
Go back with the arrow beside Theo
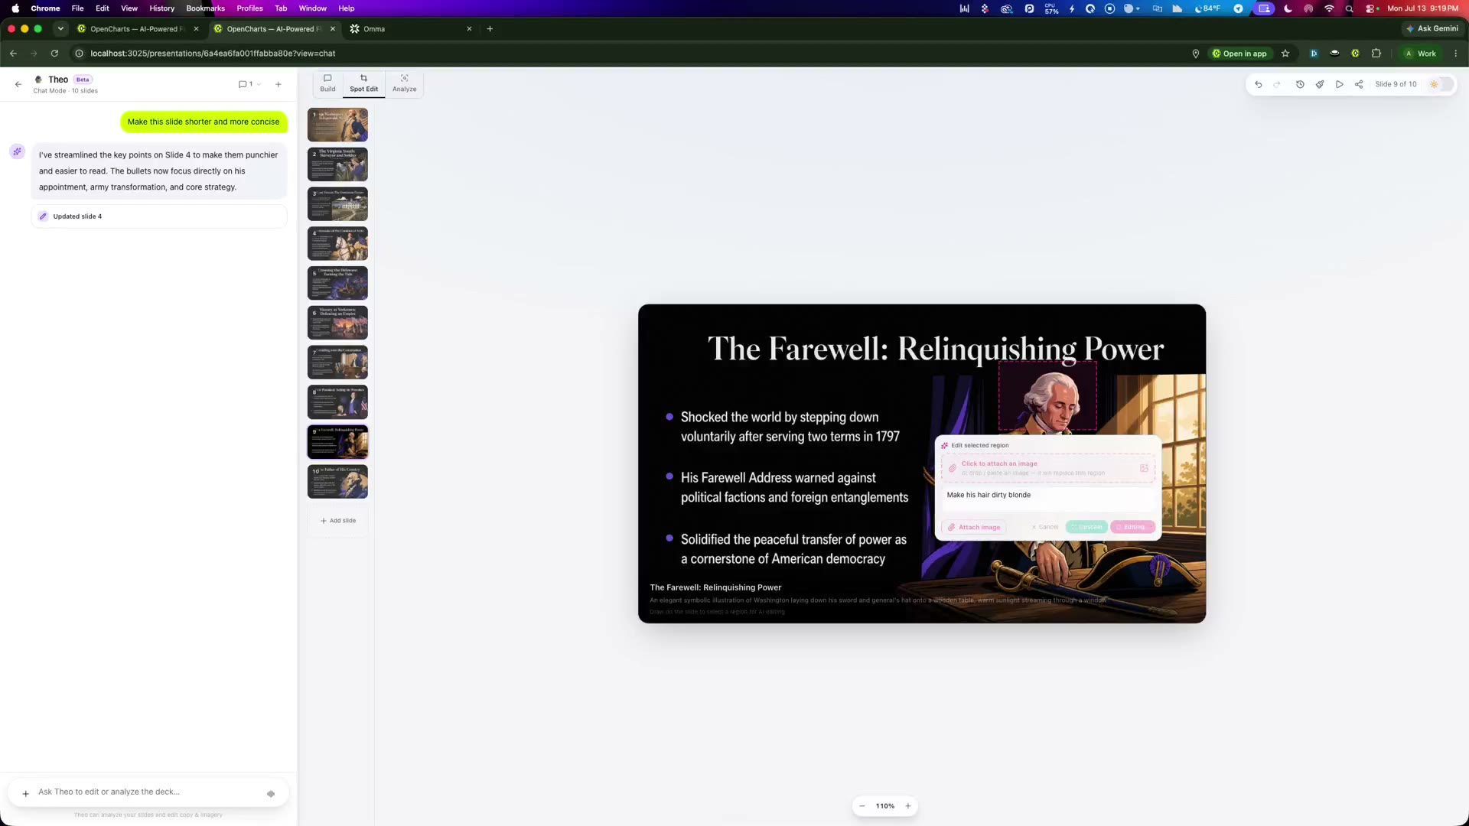[x=18, y=84]
